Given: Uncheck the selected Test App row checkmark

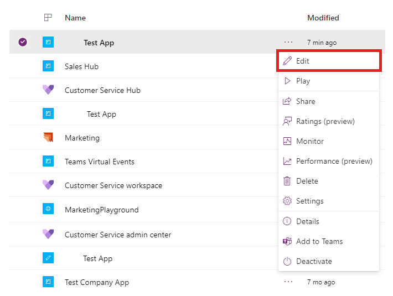Looking at the screenshot, I should [23, 42].
